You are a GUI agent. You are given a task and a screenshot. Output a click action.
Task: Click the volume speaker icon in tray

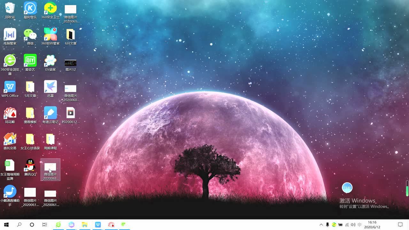353,225
